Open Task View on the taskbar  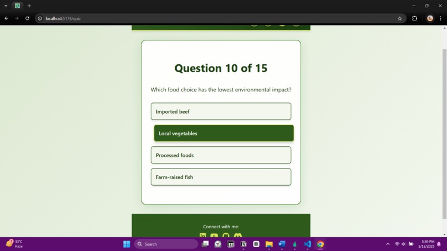(x=205, y=244)
